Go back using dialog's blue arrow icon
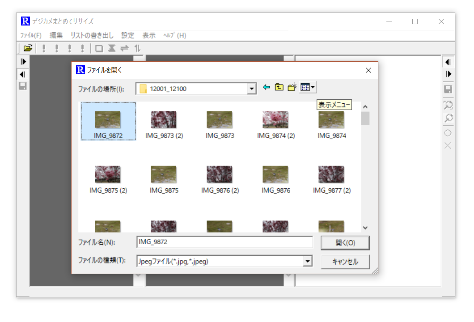The image size is (474, 322). coord(267,87)
